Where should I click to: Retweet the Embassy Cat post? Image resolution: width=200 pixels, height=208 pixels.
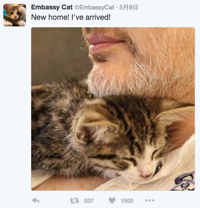pos(74,200)
